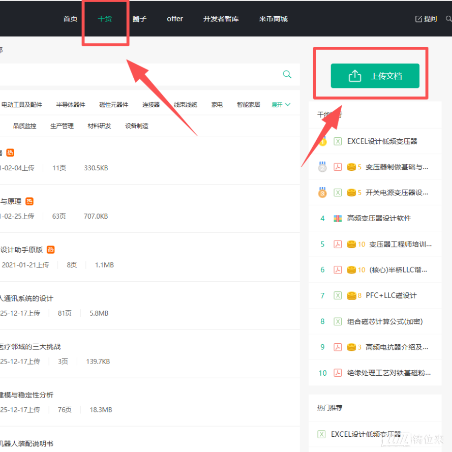The width and height of the screenshot is (452, 452).
Task: Click inside the document search field
Action: (x=137, y=75)
